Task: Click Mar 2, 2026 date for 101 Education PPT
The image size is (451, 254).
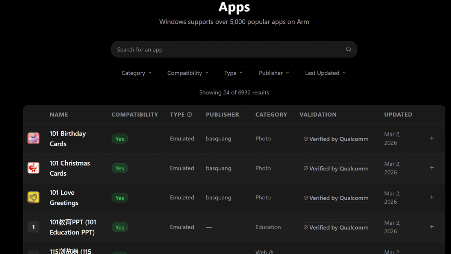Action: pyautogui.click(x=392, y=227)
